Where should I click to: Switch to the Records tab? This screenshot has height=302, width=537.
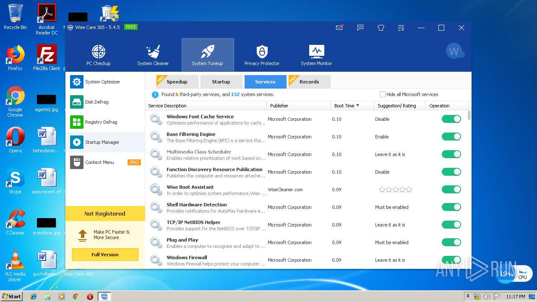click(x=309, y=82)
